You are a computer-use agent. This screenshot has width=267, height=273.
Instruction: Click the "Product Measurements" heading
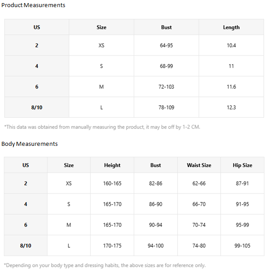[33, 5]
